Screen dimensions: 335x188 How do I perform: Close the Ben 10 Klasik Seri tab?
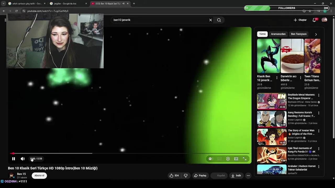point(128,4)
